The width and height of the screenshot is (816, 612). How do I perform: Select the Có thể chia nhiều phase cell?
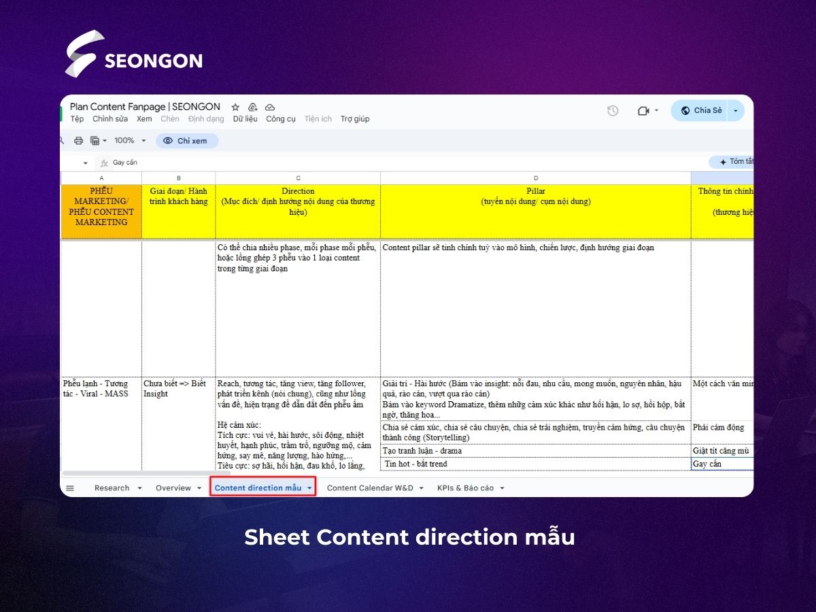(298, 307)
